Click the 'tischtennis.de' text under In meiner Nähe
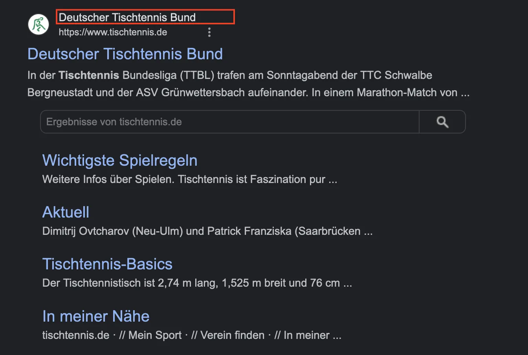The width and height of the screenshot is (528, 355). click(x=76, y=335)
